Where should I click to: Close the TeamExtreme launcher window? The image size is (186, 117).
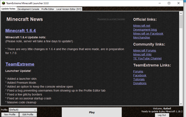pyautogui.click(x=178, y=3)
